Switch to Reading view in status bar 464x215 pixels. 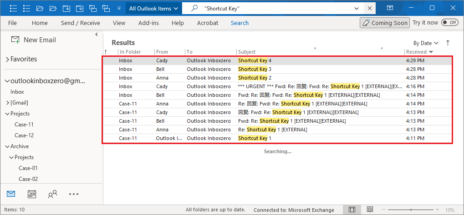(x=370, y=210)
